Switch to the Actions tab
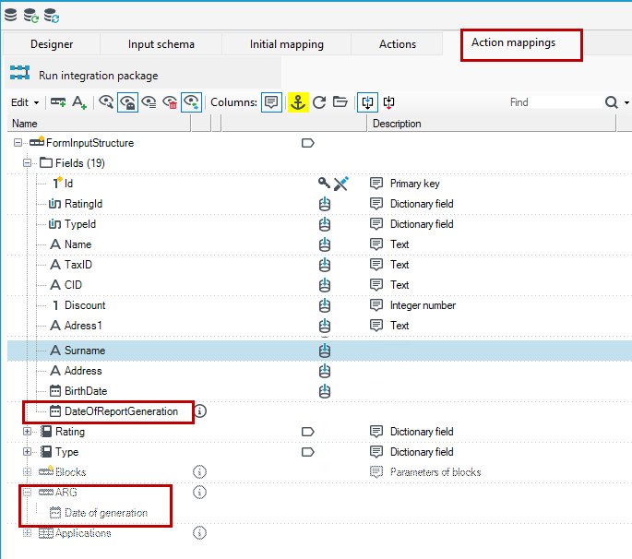The width and height of the screenshot is (632, 559). click(398, 44)
